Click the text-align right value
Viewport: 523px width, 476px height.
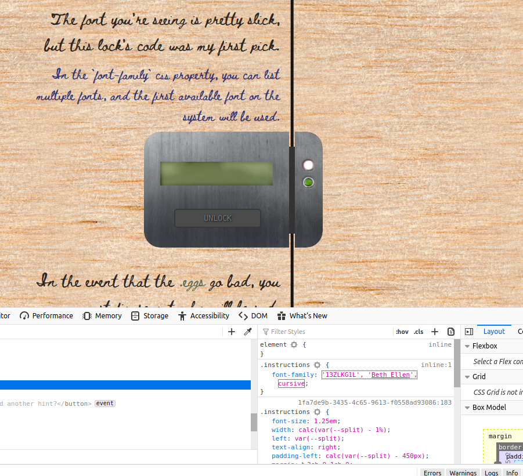click(x=327, y=447)
